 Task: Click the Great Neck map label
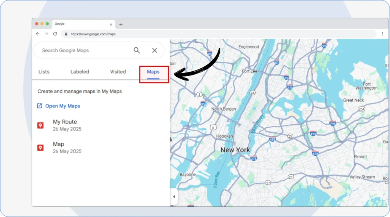[x=353, y=100]
